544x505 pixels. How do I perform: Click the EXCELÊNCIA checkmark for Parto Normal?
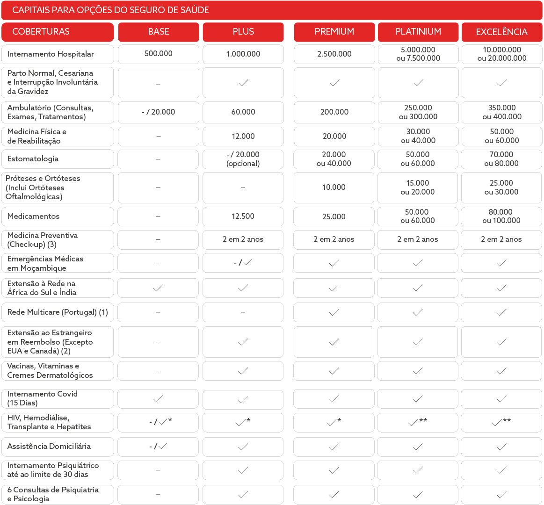[x=502, y=83]
